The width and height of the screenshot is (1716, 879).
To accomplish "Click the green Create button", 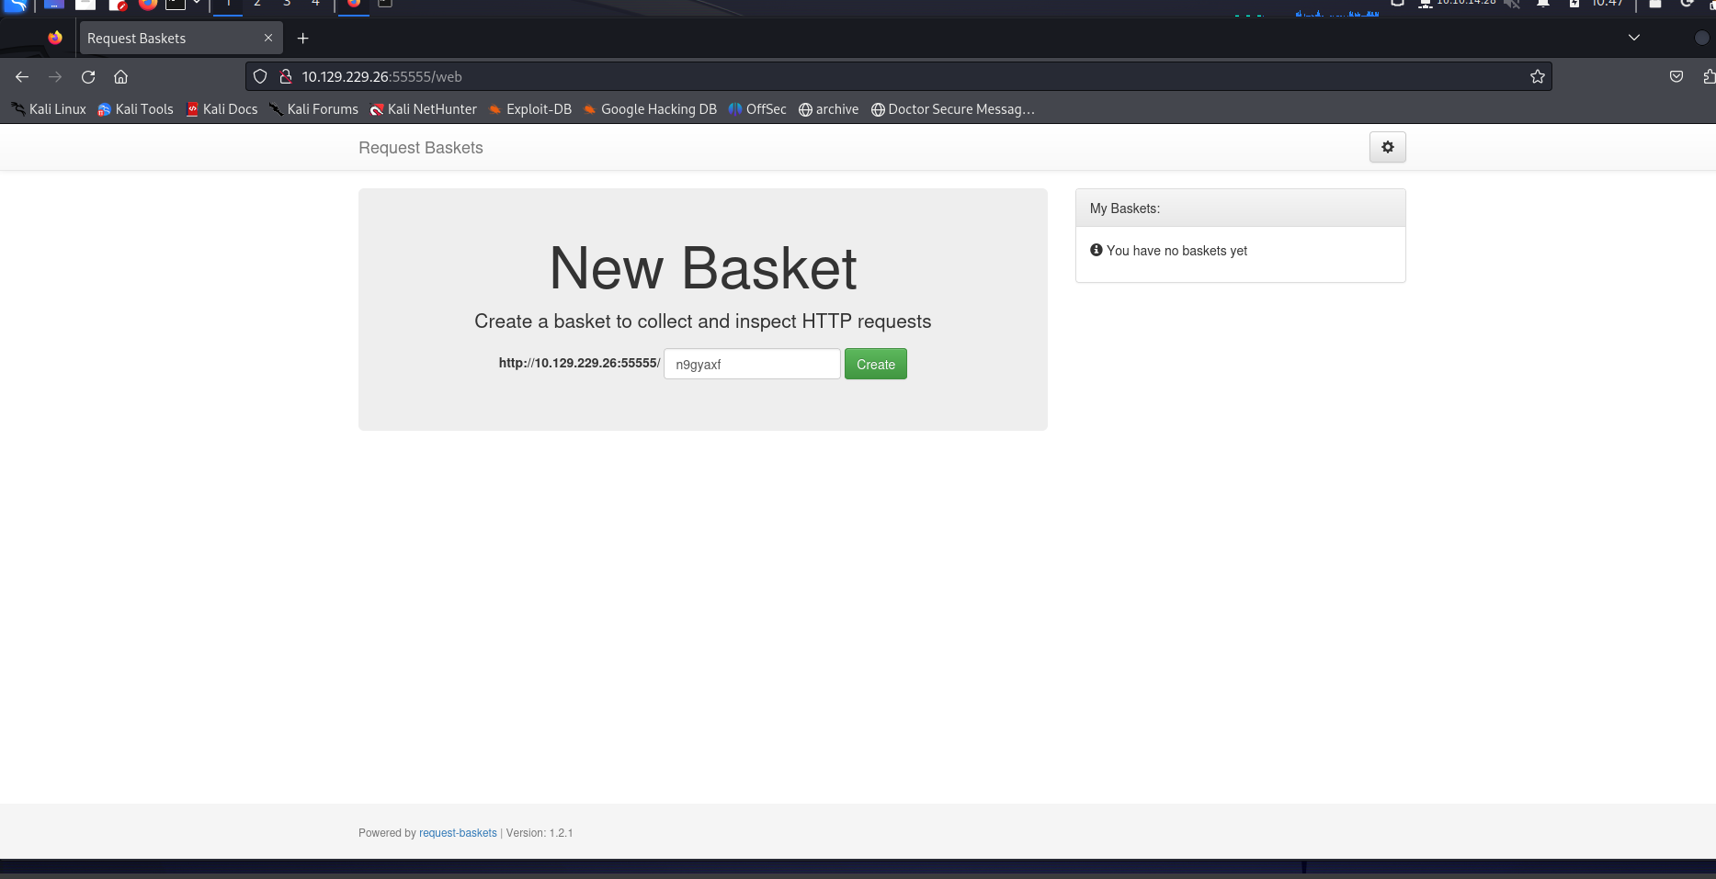I will coord(875,364).
